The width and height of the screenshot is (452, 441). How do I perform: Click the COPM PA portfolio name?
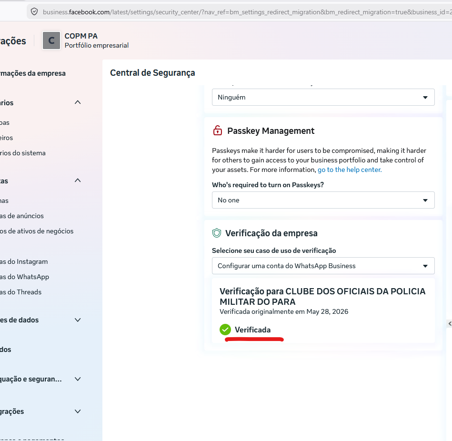(81, 36)
